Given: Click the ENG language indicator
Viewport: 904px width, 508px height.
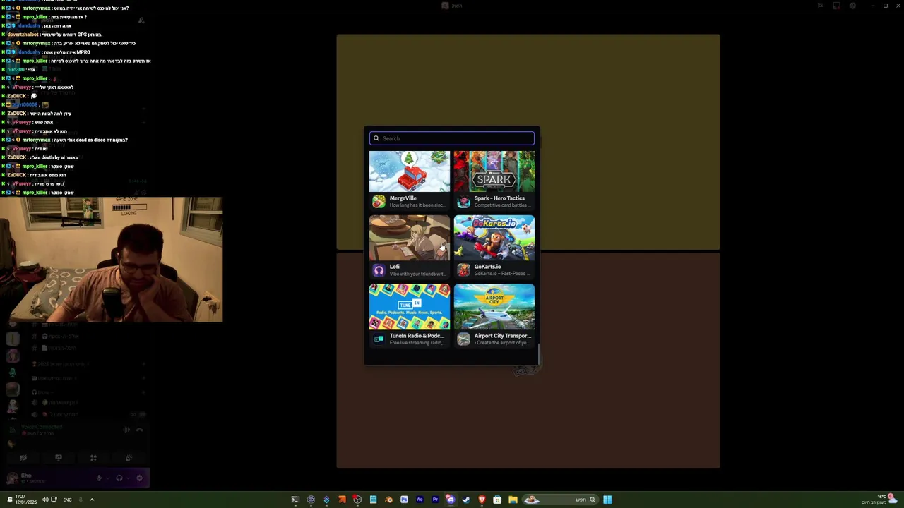Looking at the screenshot, I should coord(67,500).
